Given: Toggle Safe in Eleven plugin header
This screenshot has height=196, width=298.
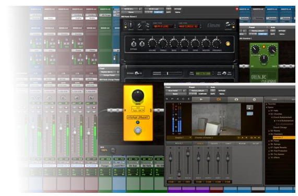Looking at the screenshot, I should pyautogui.click(x=169, y=12).
